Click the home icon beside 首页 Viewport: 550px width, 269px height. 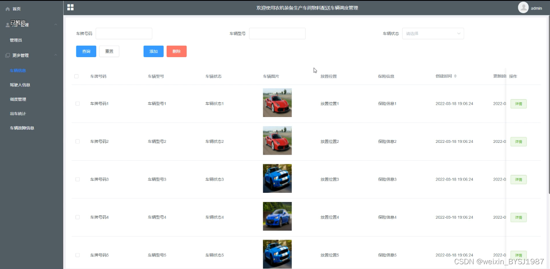click(8, 9)
